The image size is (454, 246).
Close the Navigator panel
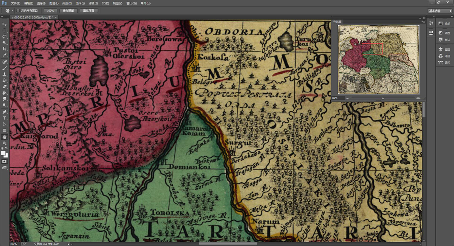click(x=423, y=18)
